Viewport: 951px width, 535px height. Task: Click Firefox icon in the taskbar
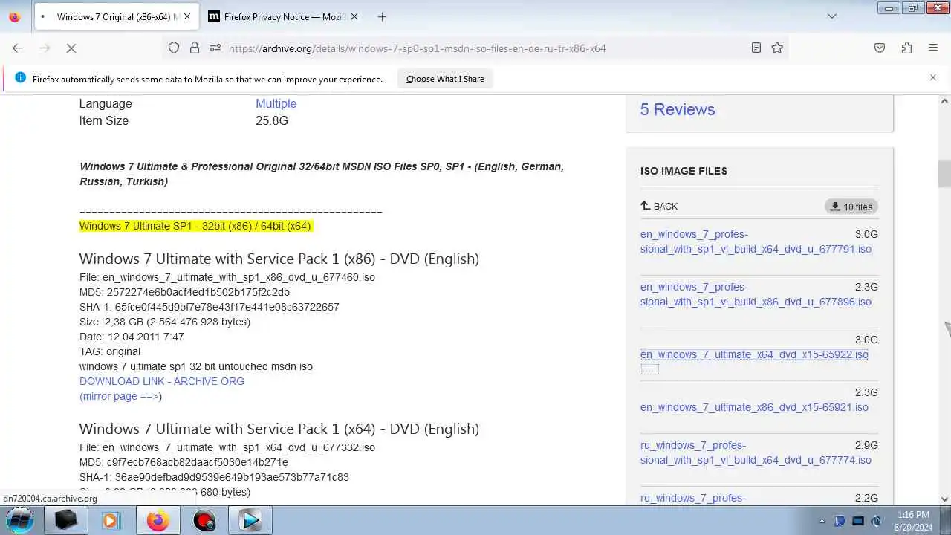point(158,520)
